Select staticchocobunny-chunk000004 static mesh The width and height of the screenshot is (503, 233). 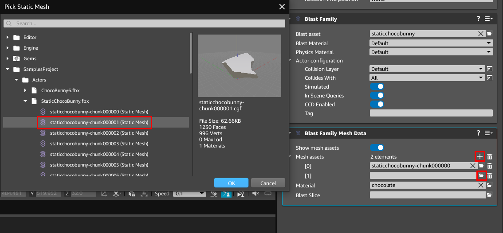click(x=99, y=154)
